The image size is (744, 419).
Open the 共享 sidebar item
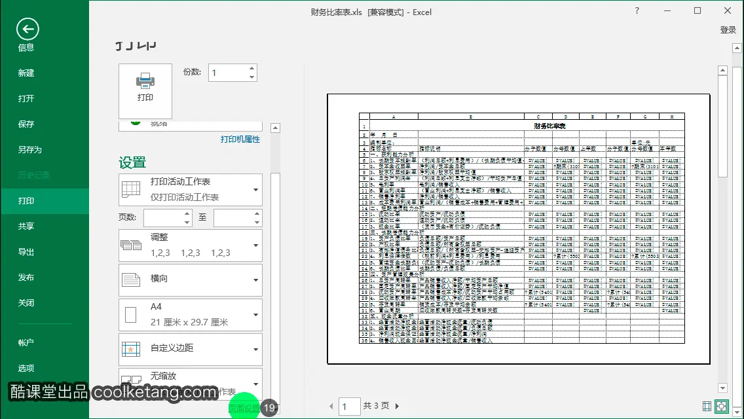click(26, 227)
